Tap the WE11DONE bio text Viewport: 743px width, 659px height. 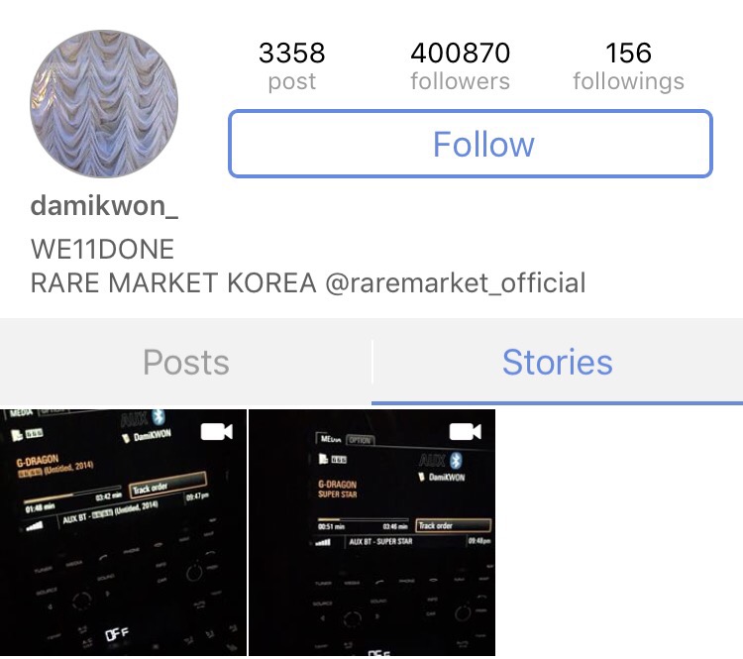102,250
